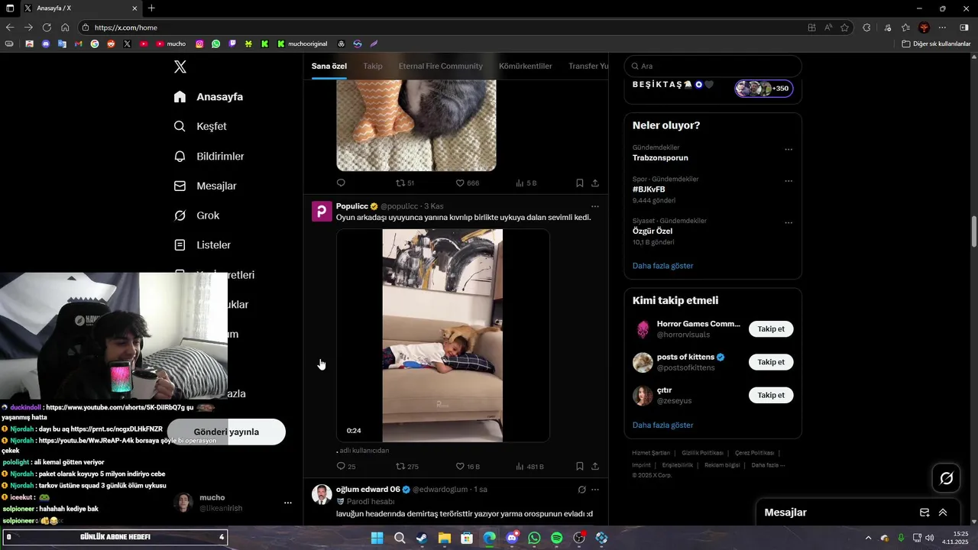Screen dimensions: 978x550
Task: Switch to the Sana özel tab
Action: 329,66
